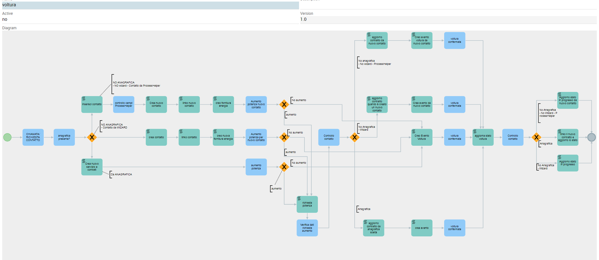The image size is (599, 260).
Task: Click the green start event circle
Action: pos(8,137)
